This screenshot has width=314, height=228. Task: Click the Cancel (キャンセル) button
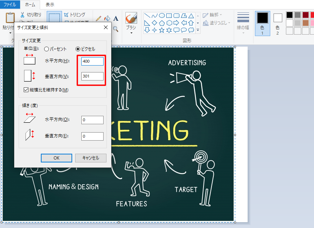[x=90, y=158]
